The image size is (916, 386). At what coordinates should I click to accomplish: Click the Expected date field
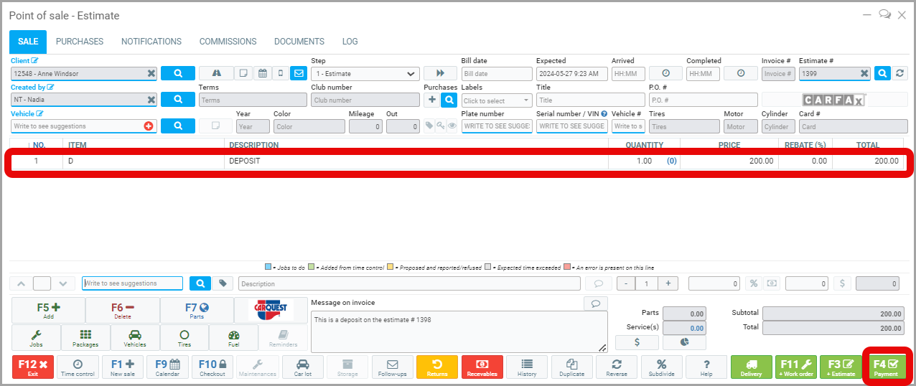pos(571,73)
